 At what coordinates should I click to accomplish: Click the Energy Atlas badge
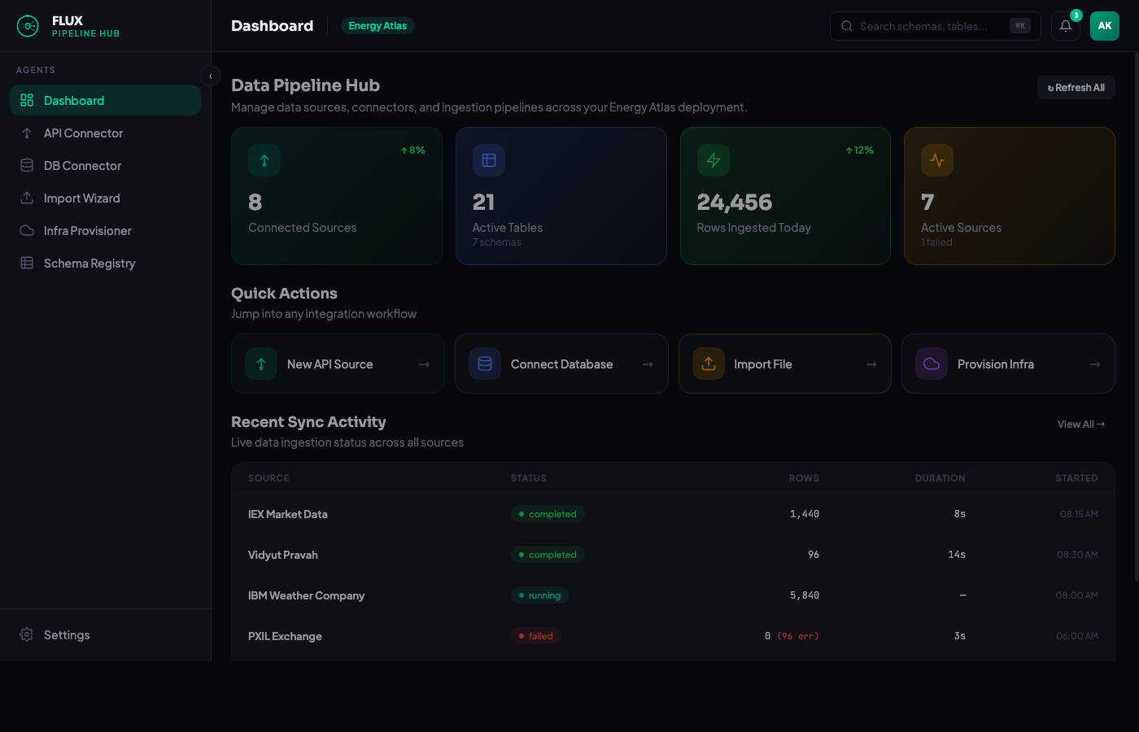pyautogui.click(x=377, y=25)
